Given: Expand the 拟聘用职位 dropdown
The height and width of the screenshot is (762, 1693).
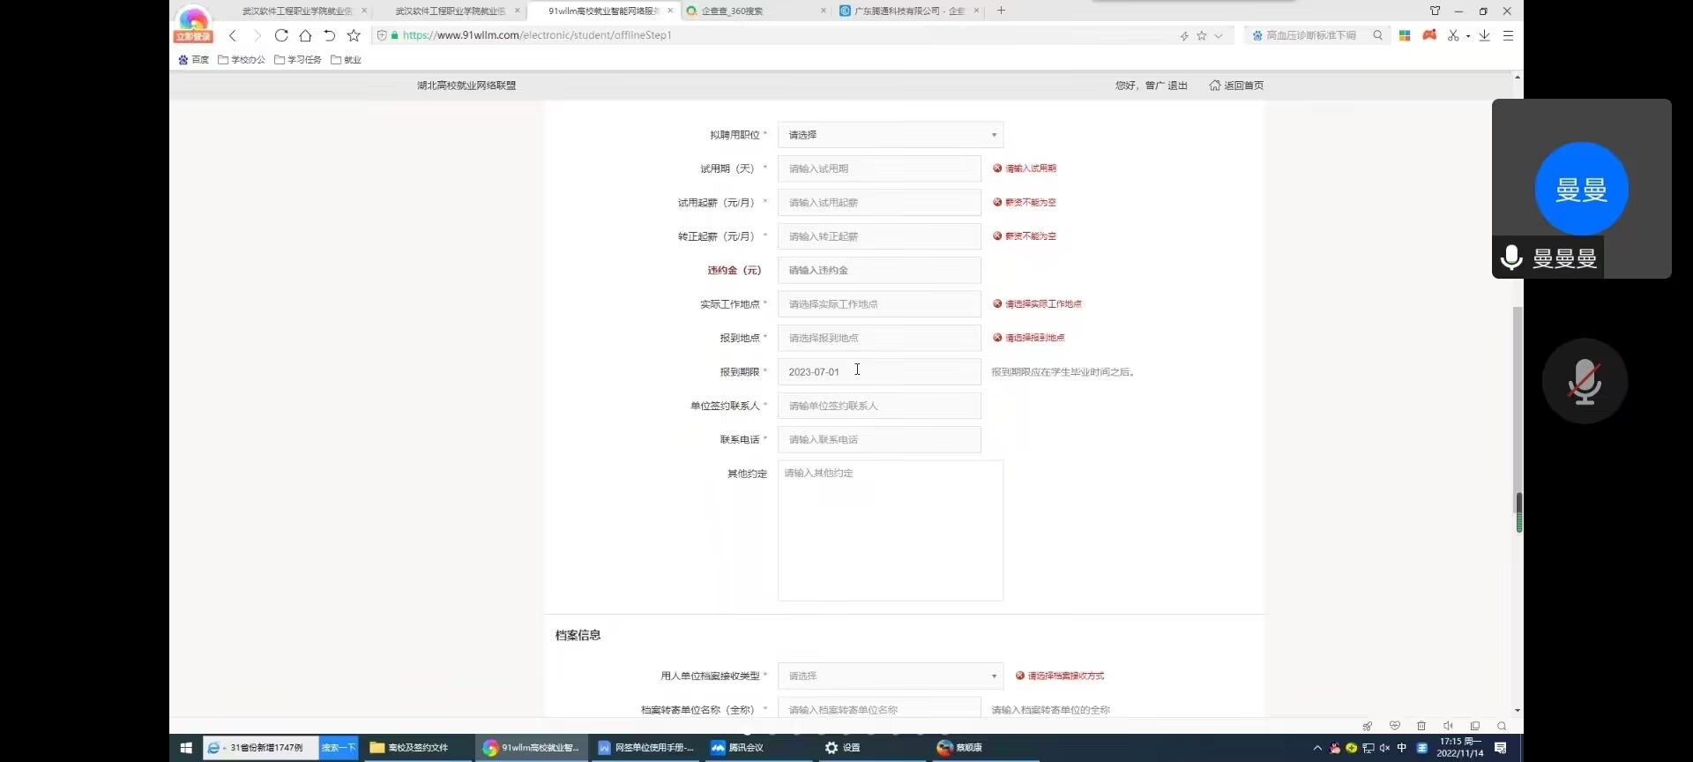Looking at the screenshot, I should pyautogui.click(x=890, y=135).
